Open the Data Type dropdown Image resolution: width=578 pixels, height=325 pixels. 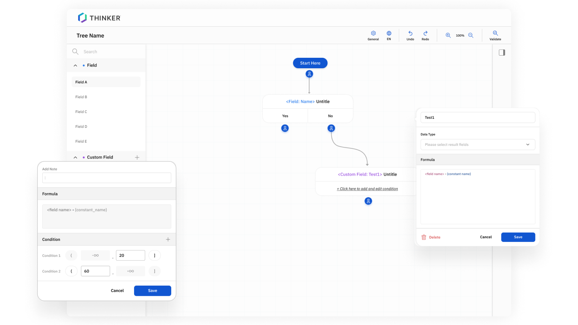point(478,144)
